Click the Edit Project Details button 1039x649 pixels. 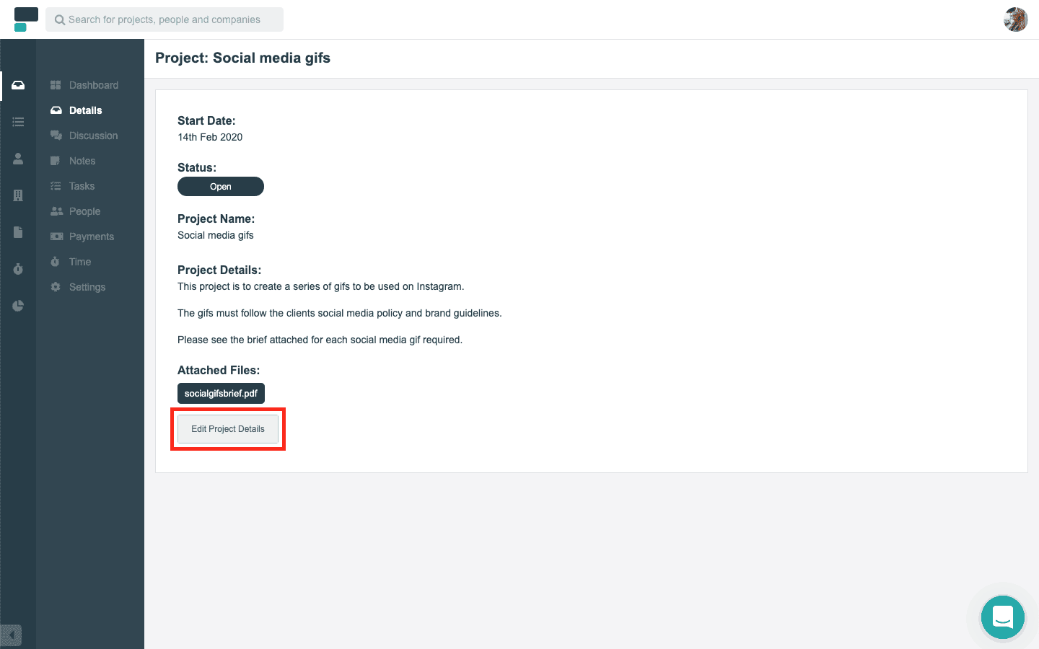pos(228,429)
